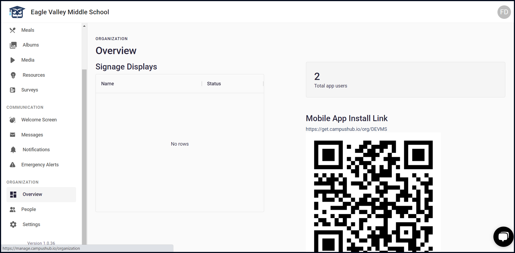Click the Albums photo icon
This screenshot has width=515, height=253.
[x=13, y=45]
